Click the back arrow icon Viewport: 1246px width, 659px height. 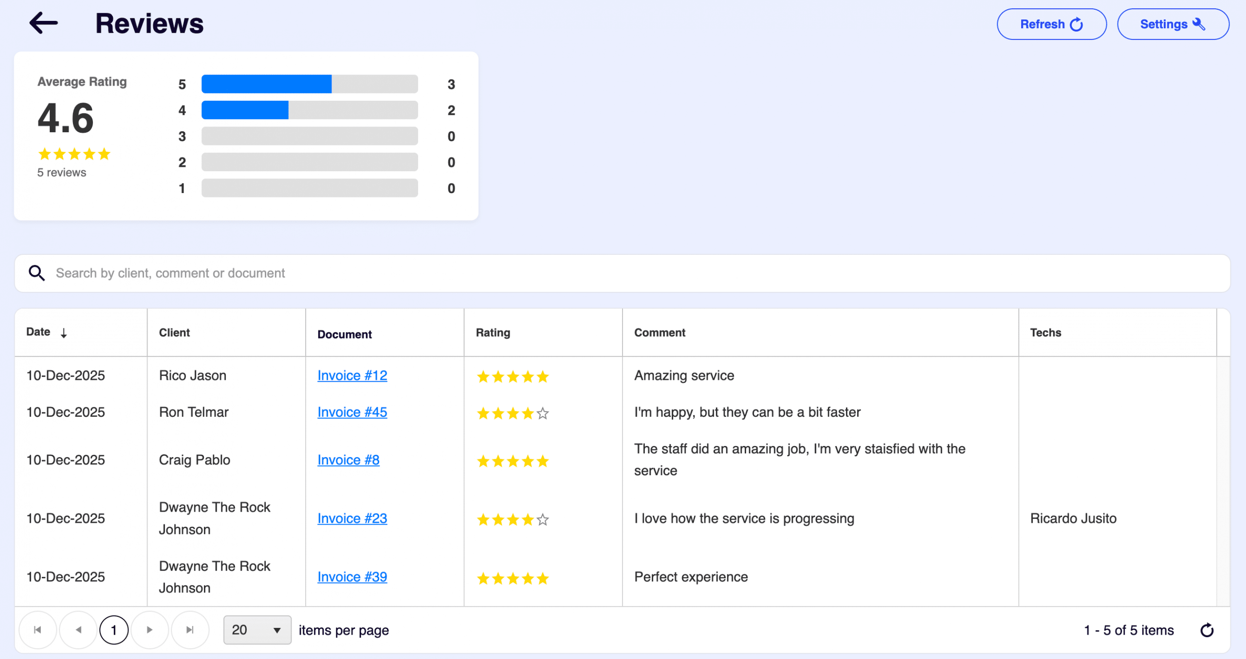pyautogui.click(x=43, y=23)
